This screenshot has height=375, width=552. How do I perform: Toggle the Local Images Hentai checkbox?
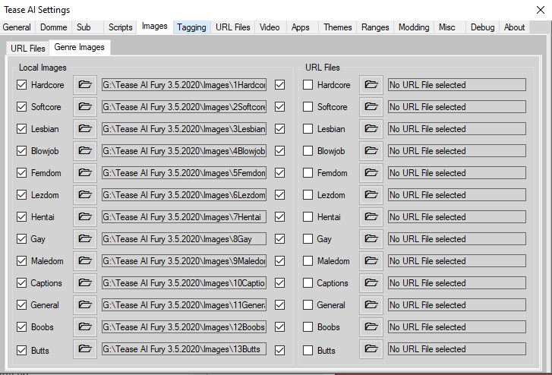(x=21, y=217)
